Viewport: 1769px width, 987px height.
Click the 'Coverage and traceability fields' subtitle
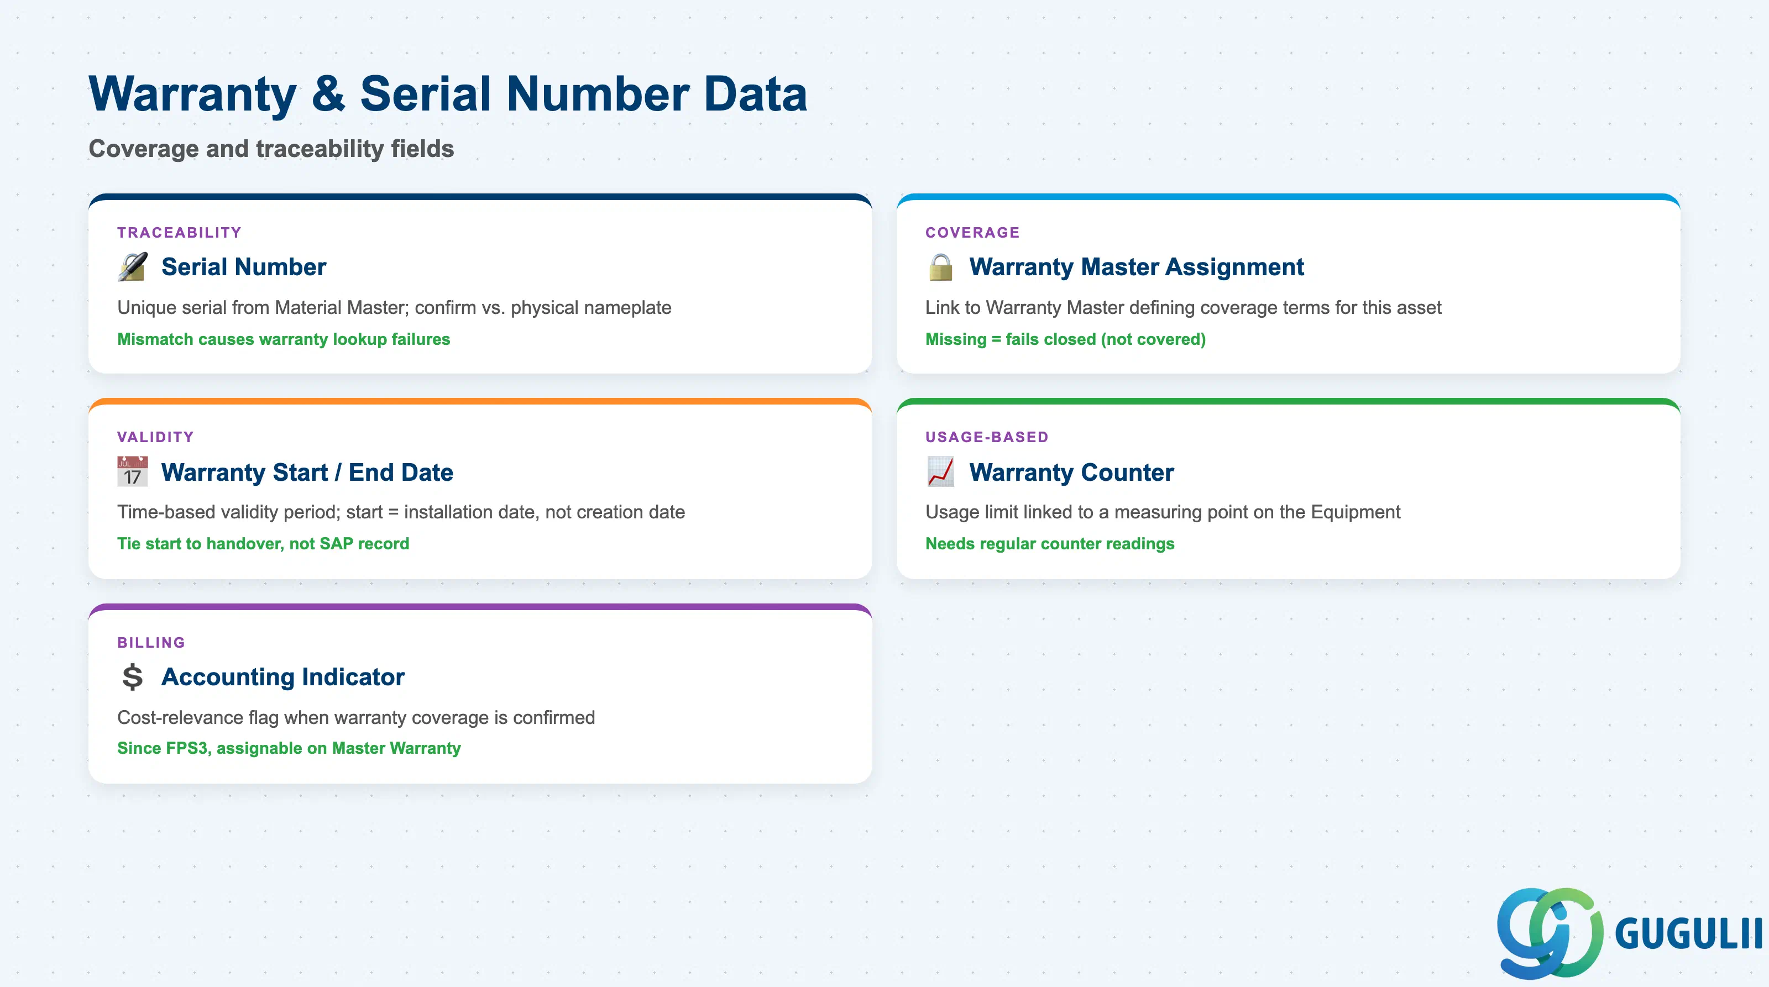tap(271, 149)
